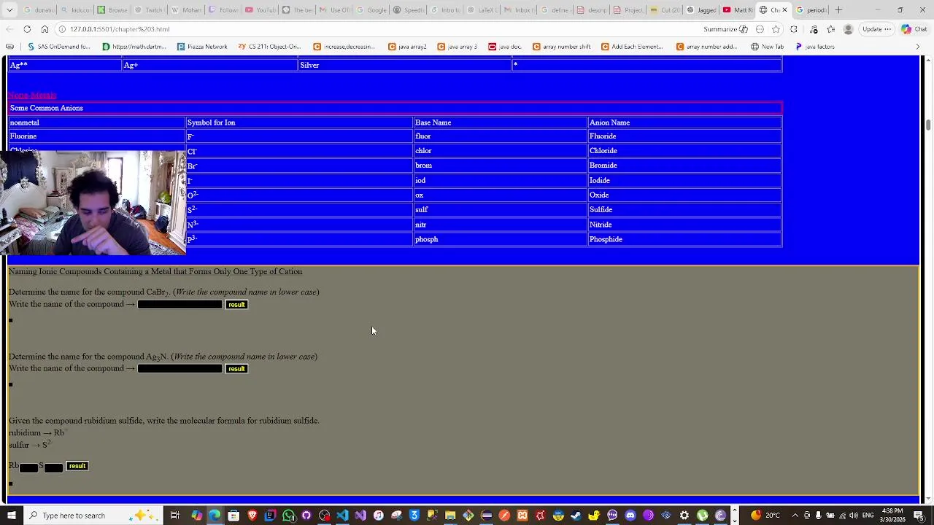Open the java factors bookmark

(x=814, y=47)
